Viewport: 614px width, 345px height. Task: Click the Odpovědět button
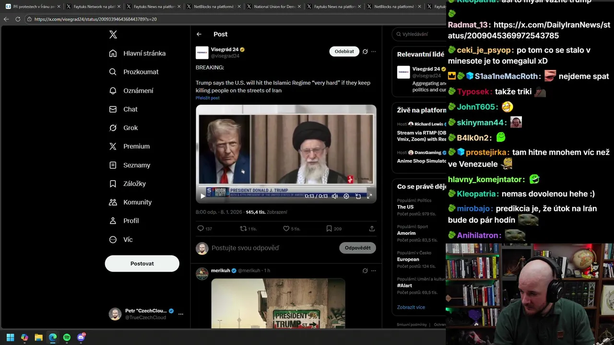coord(357,248)
